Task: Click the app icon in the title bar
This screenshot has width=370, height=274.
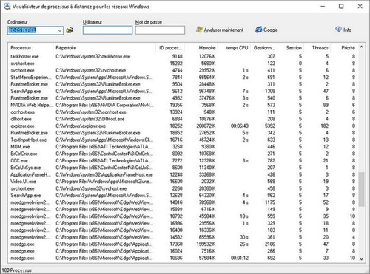Action: 7,7
